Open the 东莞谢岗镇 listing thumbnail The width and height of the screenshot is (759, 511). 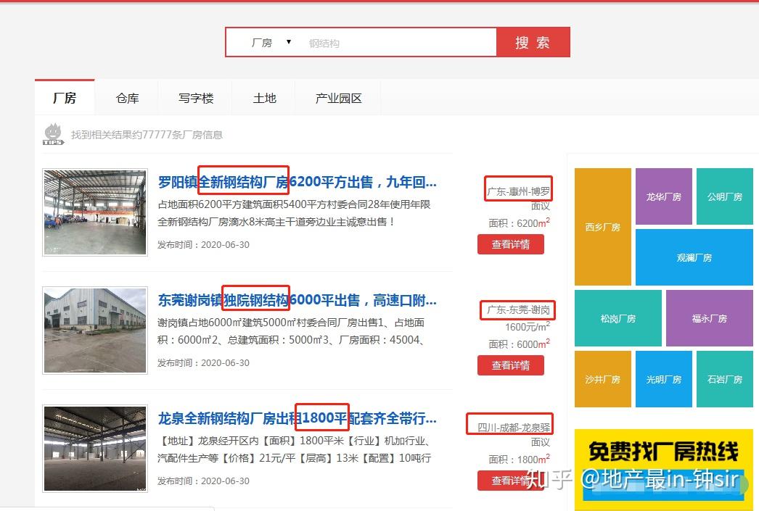pyautogui.click(x=95, y=331)
